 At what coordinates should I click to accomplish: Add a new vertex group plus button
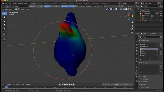pyautogui.click(x=161, y=44)
